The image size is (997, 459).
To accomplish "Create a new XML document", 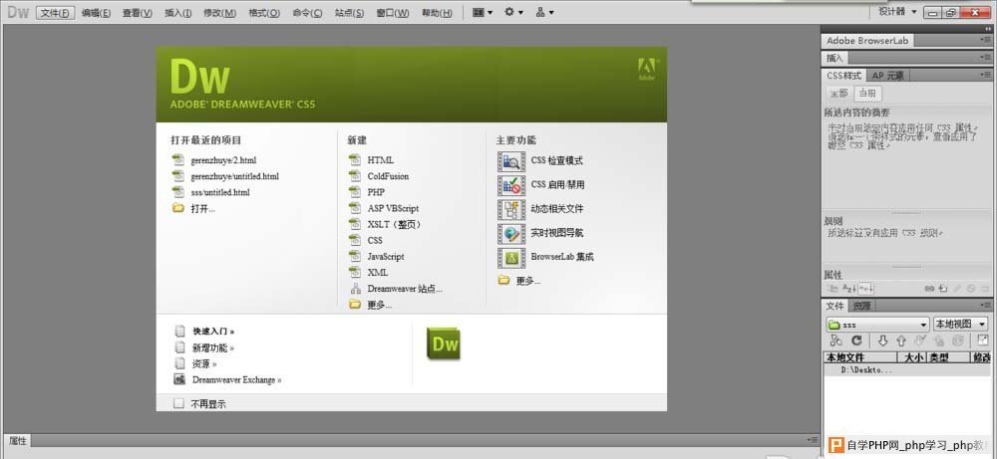I will click(378, 273).
